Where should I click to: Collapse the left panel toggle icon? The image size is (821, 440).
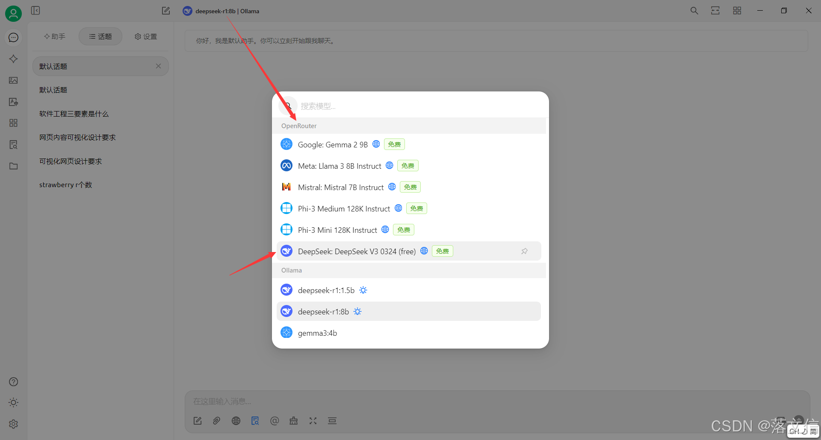(35, 10)
